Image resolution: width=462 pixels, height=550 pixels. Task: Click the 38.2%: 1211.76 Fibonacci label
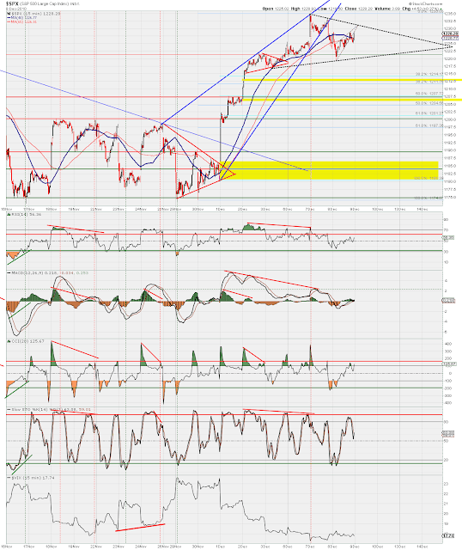pos(429,82)
